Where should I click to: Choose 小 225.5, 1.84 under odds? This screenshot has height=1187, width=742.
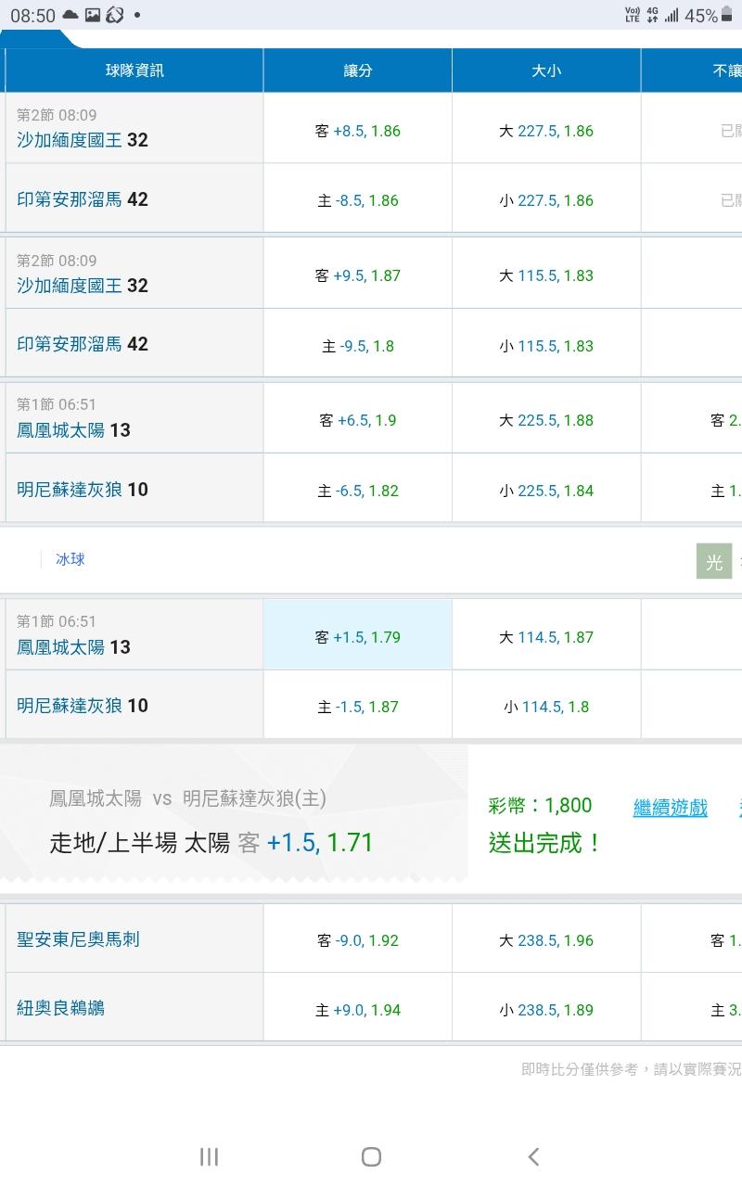click(546, 491)
